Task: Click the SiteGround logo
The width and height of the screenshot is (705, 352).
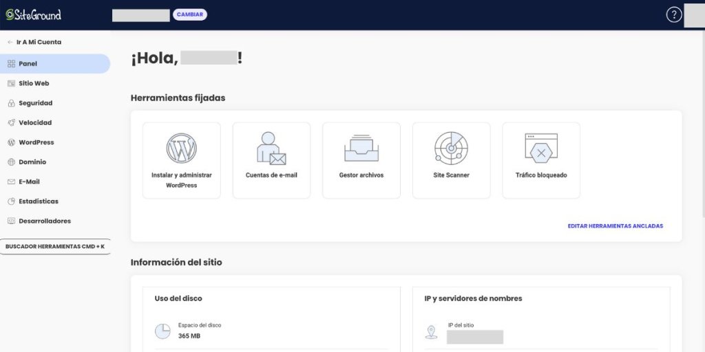Action: 33,15
